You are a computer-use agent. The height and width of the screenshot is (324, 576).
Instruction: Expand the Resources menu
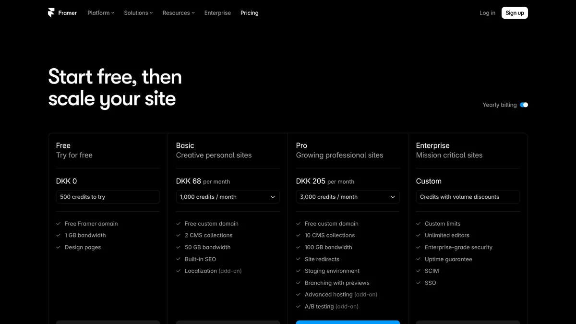pos(179,13)
